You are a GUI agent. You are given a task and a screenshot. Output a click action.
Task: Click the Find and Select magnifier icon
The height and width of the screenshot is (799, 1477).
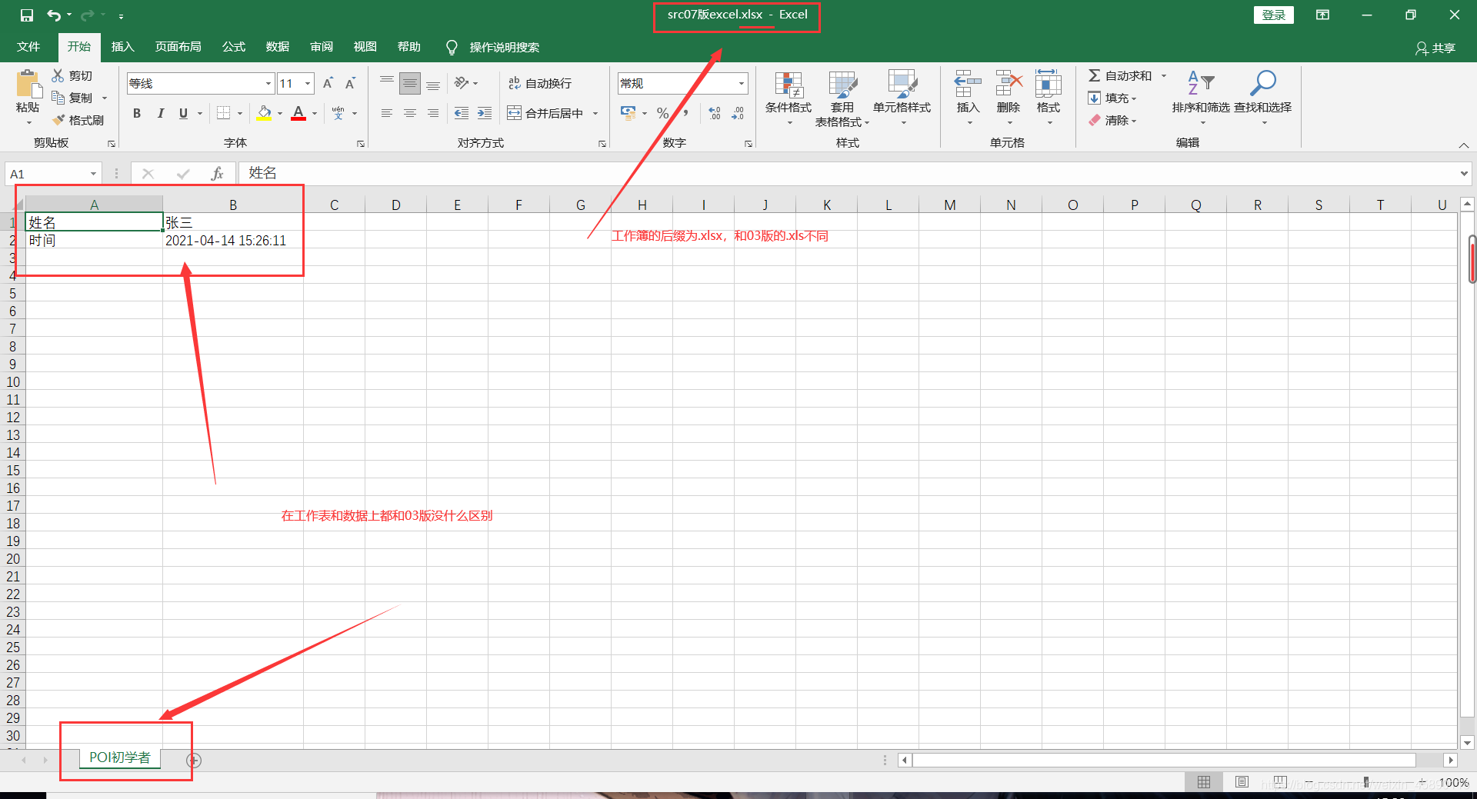(1262, 83)
